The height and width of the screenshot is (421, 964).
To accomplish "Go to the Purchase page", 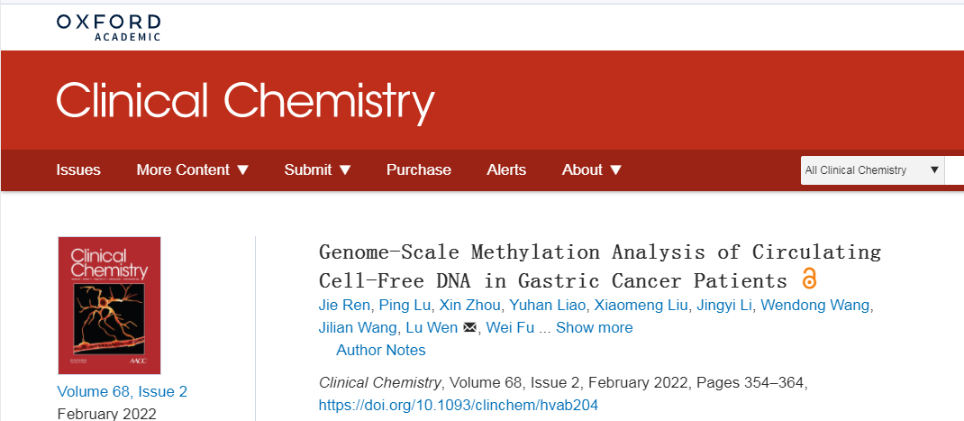I will point(419,169).
